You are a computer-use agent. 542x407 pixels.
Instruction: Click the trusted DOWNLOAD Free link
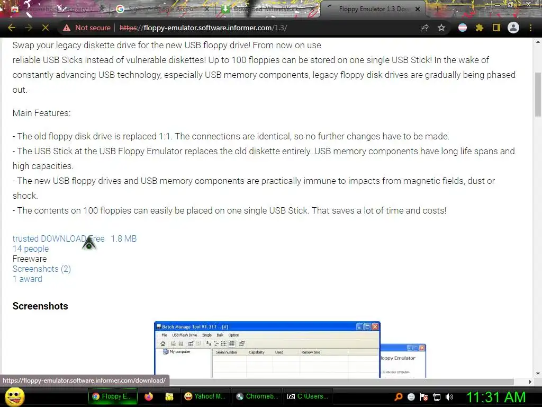[x=58, y=239]
